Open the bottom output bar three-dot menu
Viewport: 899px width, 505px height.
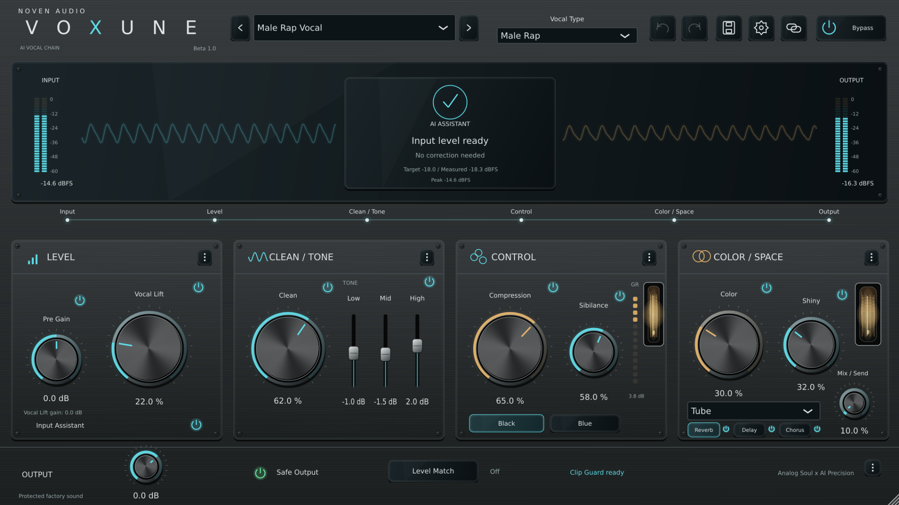873,468
